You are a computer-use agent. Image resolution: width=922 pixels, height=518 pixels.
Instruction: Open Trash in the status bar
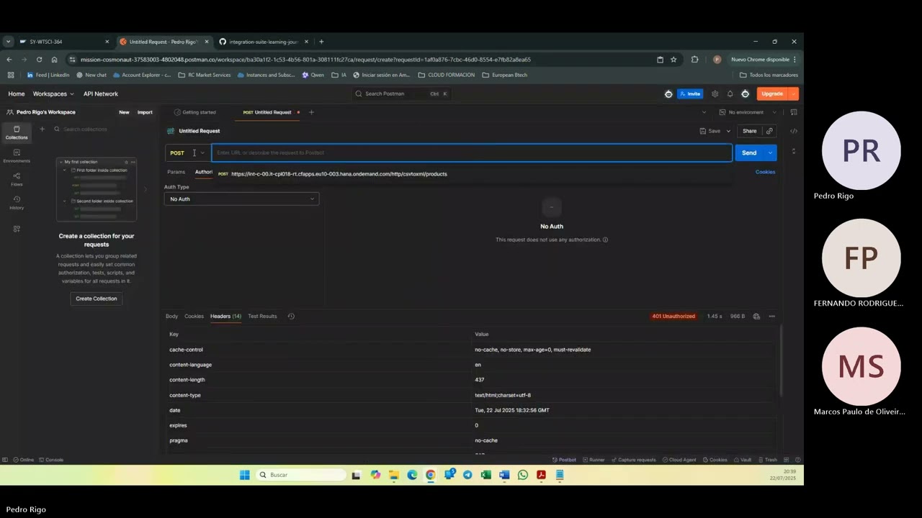pos(767,460)
